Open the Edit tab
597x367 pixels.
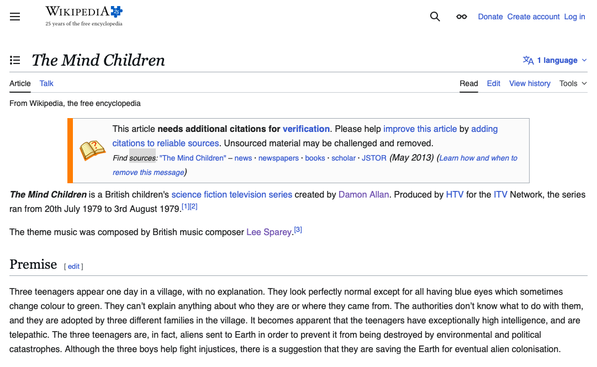[x=493, y=83]
